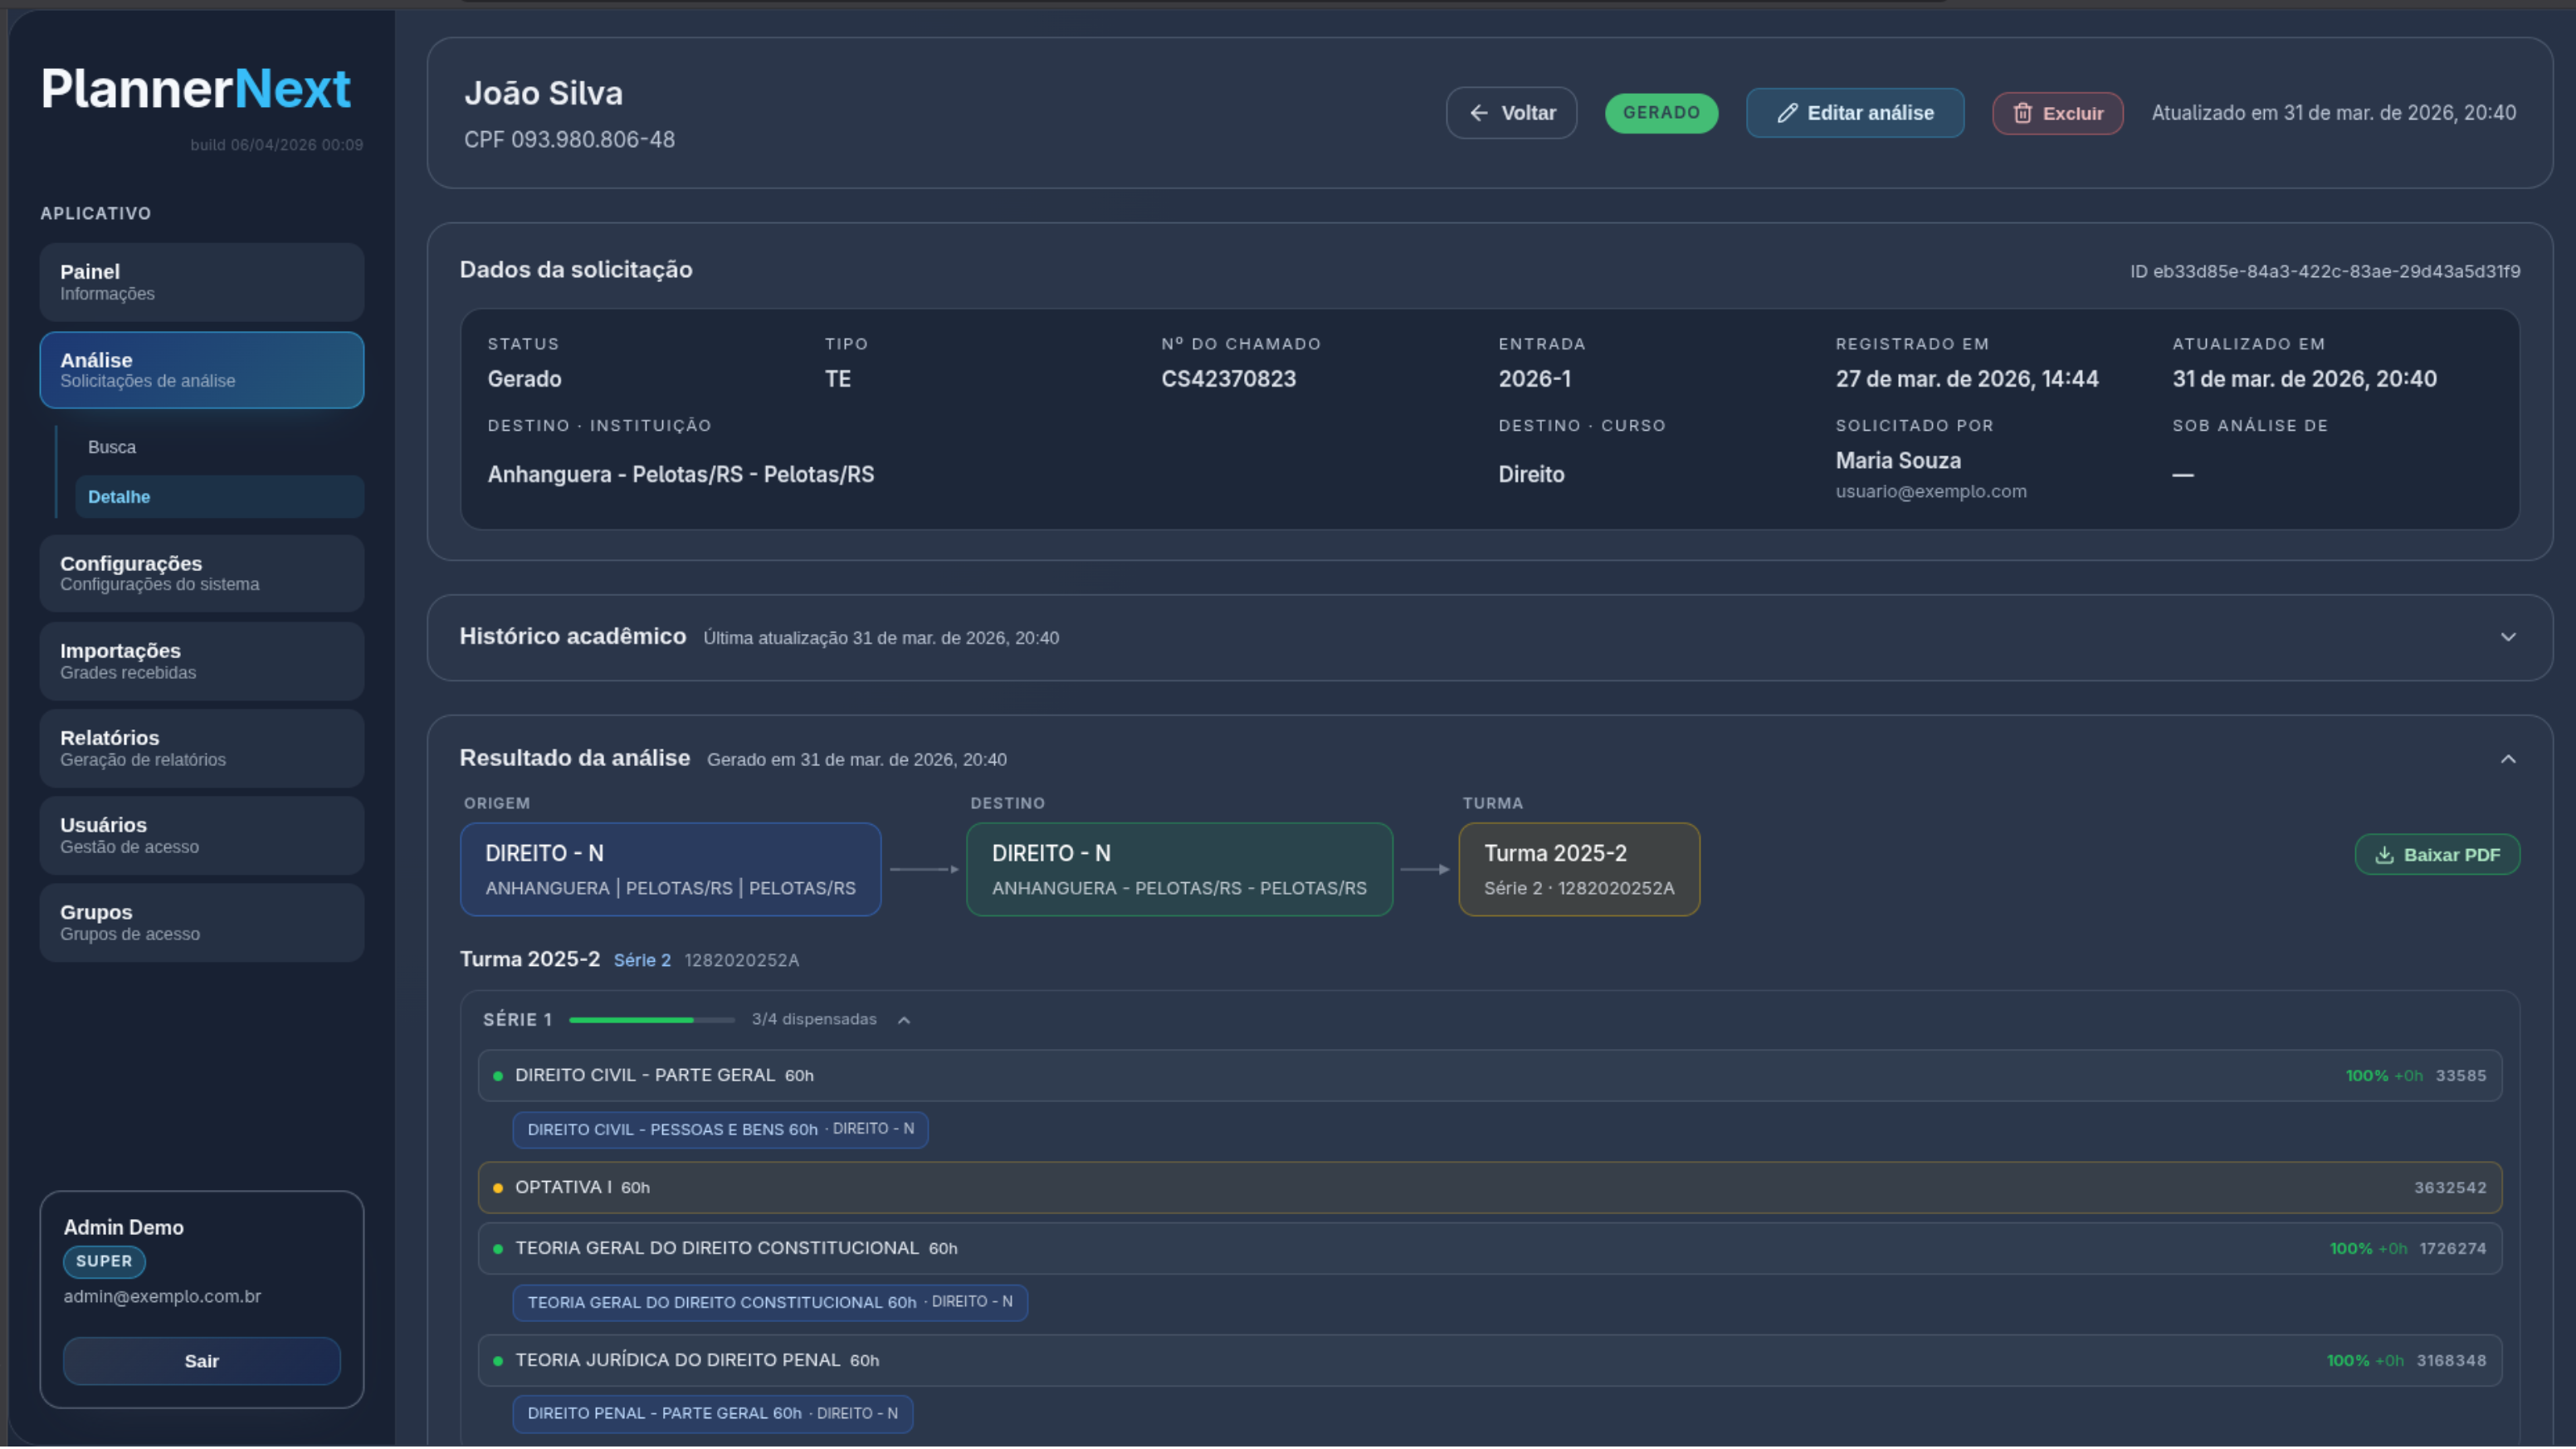Image resolution: width=2576 pixels, height=1449 pixels.
Task: Click the Maria Souza requester name
Action: point(1898,461)
